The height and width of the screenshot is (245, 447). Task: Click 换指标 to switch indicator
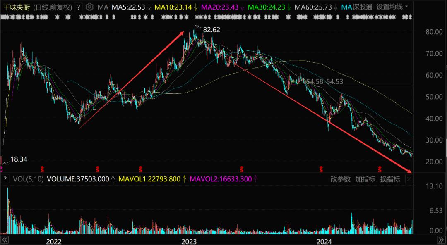point(390,179)
